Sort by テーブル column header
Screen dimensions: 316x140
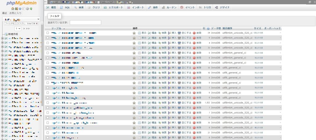57,29
